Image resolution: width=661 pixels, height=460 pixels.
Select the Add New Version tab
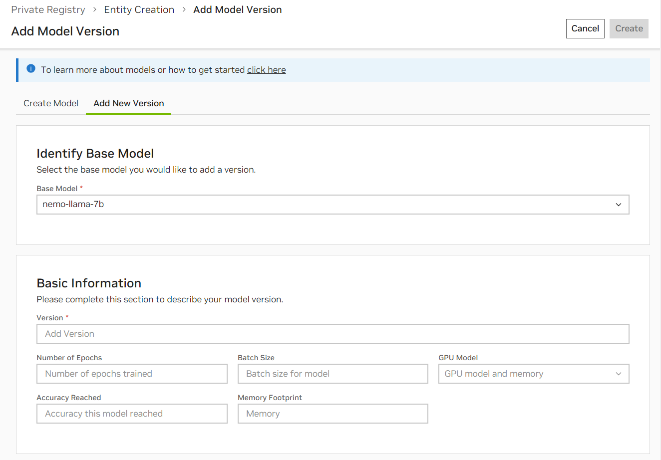click(129, 103)
